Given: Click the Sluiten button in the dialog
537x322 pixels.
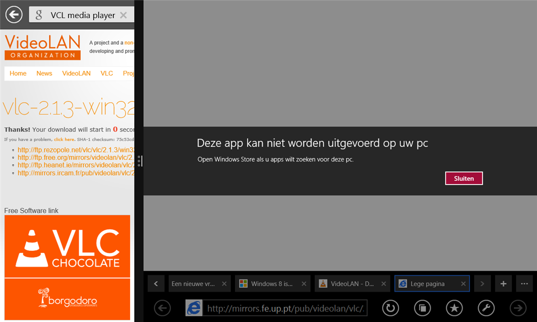Looking at the screenshot, I should (464, 178).
